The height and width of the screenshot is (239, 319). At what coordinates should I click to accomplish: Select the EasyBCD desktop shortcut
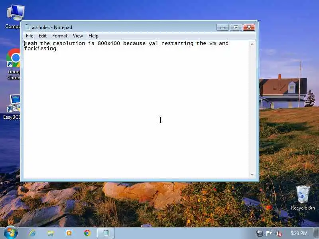12,107
